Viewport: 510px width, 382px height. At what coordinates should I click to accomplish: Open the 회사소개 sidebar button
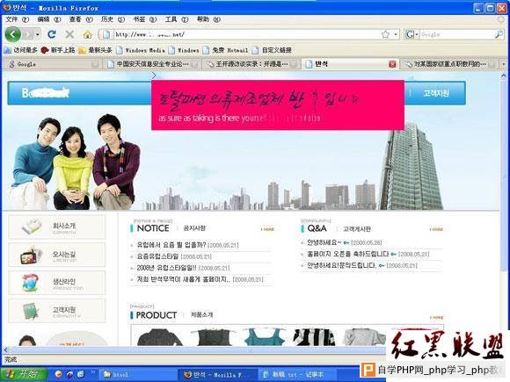(x=57, y=227)
